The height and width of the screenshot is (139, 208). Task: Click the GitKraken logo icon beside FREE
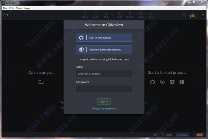pos(193,135)
